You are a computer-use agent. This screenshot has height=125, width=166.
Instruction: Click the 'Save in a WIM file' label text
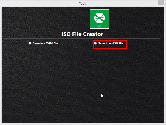point(45,43)
